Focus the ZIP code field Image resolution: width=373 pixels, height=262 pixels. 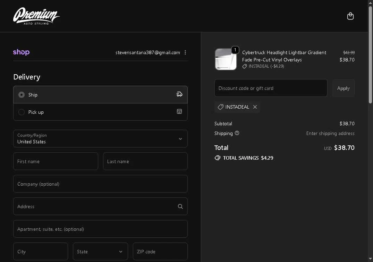pos(160,251)
